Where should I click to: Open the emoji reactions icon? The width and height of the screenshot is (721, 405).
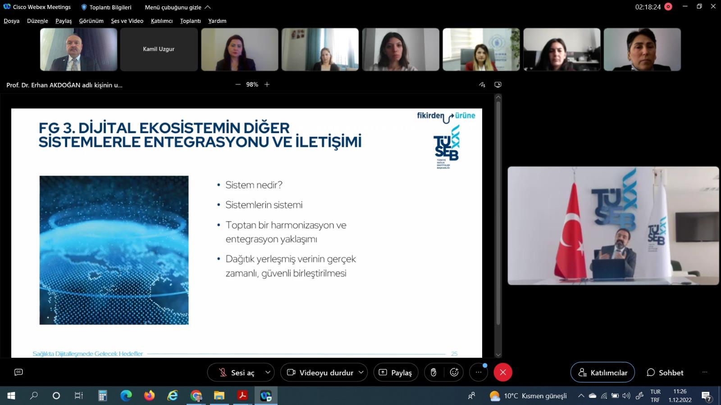point(454,373)
